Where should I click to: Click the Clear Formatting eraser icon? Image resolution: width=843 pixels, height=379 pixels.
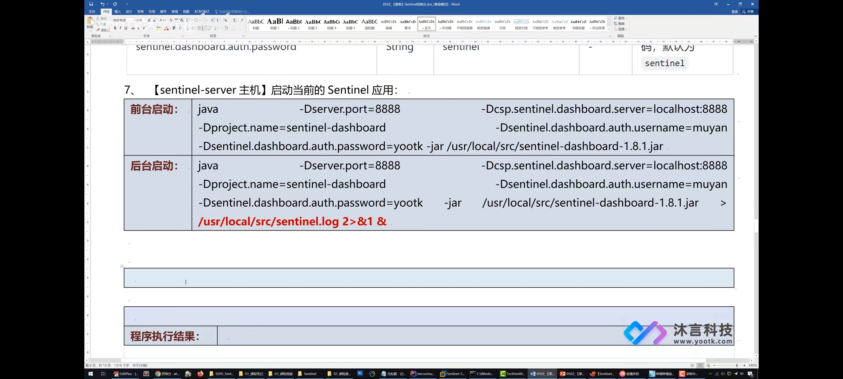click(171, 20)
